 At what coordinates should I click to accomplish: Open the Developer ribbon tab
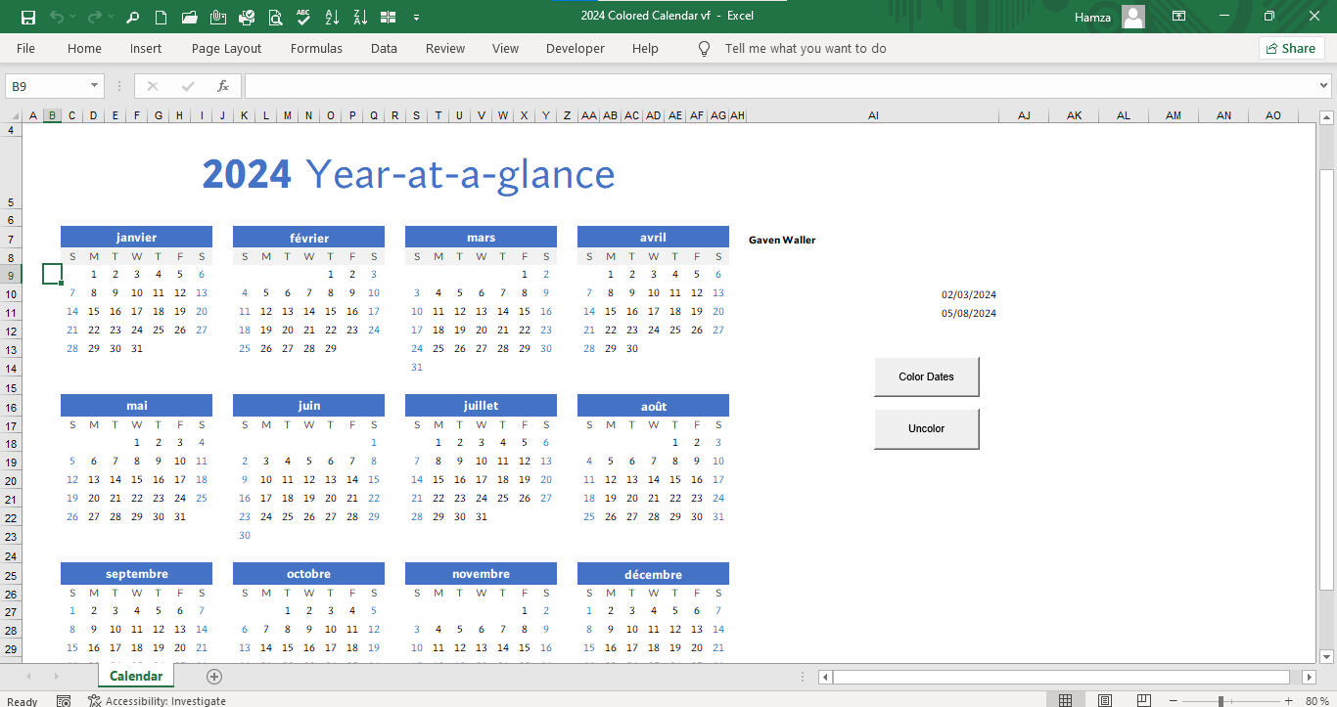(575, 48)
